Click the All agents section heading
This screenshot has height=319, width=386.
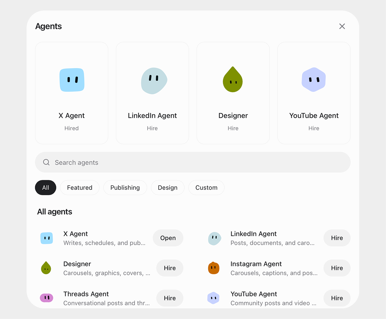(55, 212)
